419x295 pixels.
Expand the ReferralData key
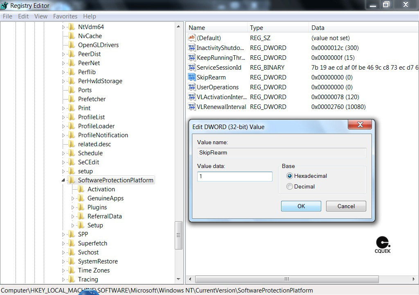73,216
